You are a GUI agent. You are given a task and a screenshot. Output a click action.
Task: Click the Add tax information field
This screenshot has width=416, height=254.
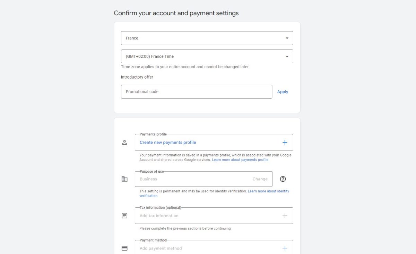214,216
